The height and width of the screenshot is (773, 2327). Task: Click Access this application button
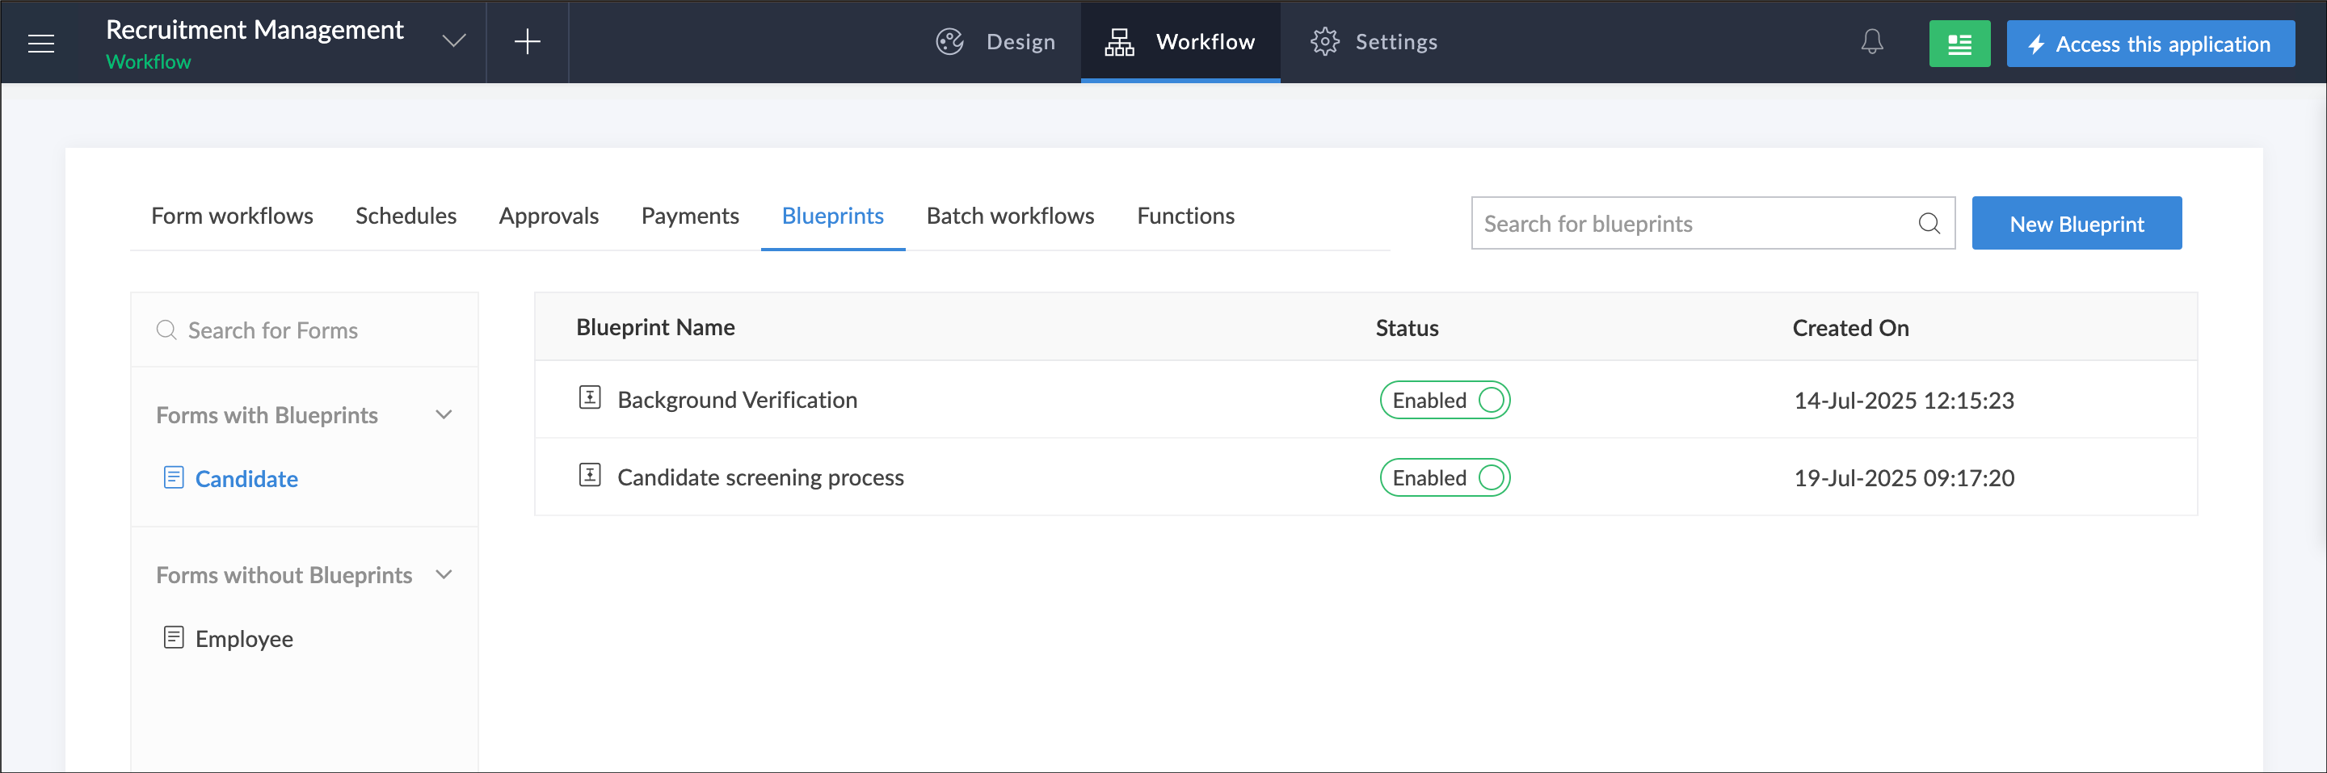2149,44
